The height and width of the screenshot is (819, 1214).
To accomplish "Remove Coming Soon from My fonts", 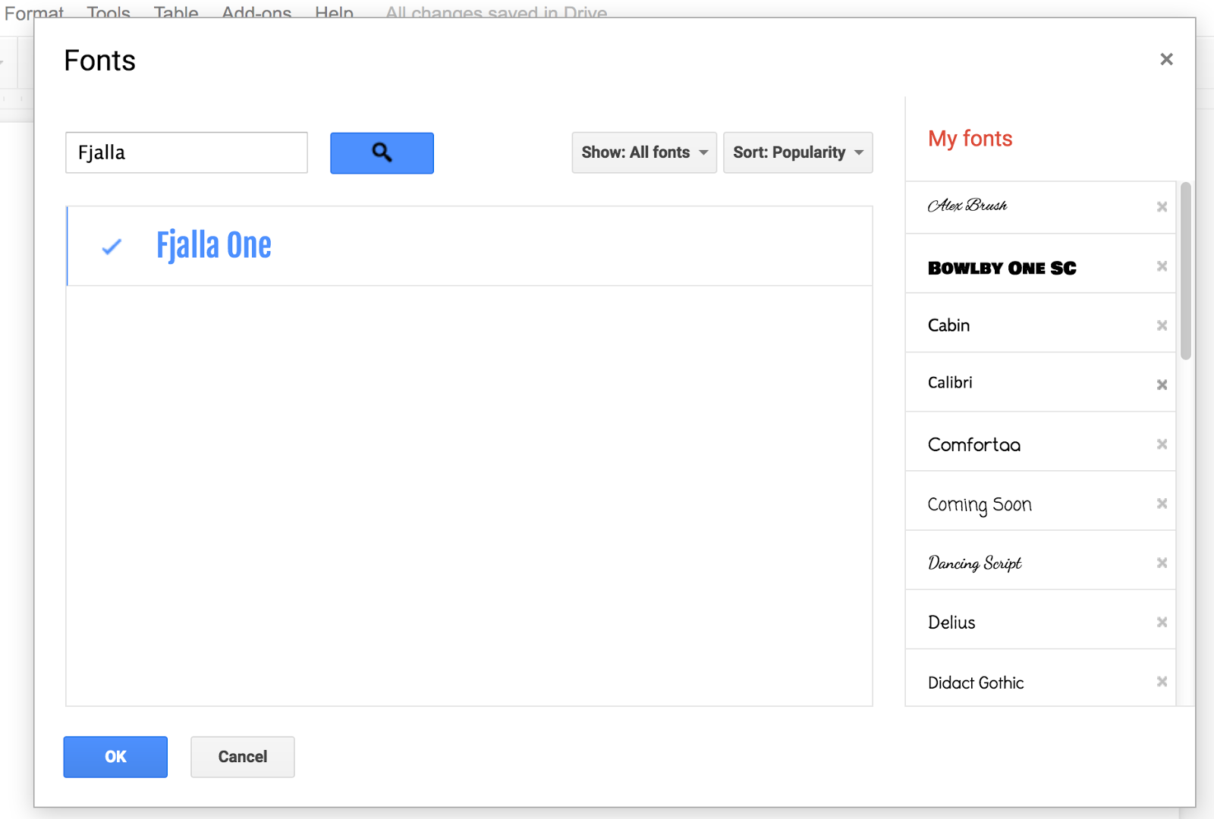I will [1162, 503].
